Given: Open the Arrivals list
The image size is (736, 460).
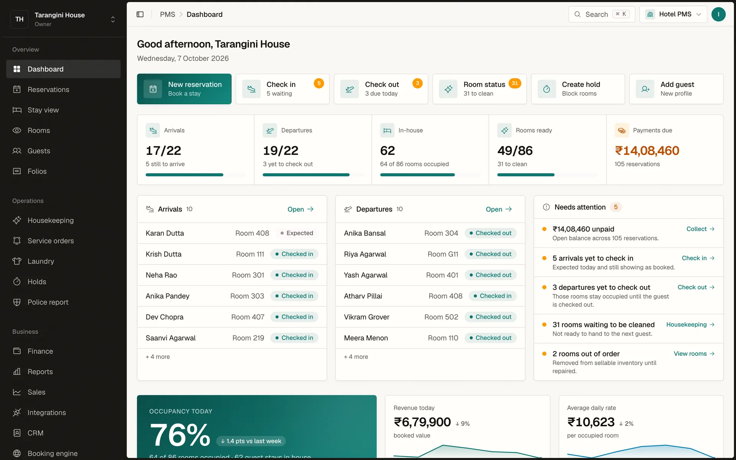Looking at the screenshot, I should [301, 209].
